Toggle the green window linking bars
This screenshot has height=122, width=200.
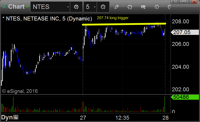click(x=5, y=6)
